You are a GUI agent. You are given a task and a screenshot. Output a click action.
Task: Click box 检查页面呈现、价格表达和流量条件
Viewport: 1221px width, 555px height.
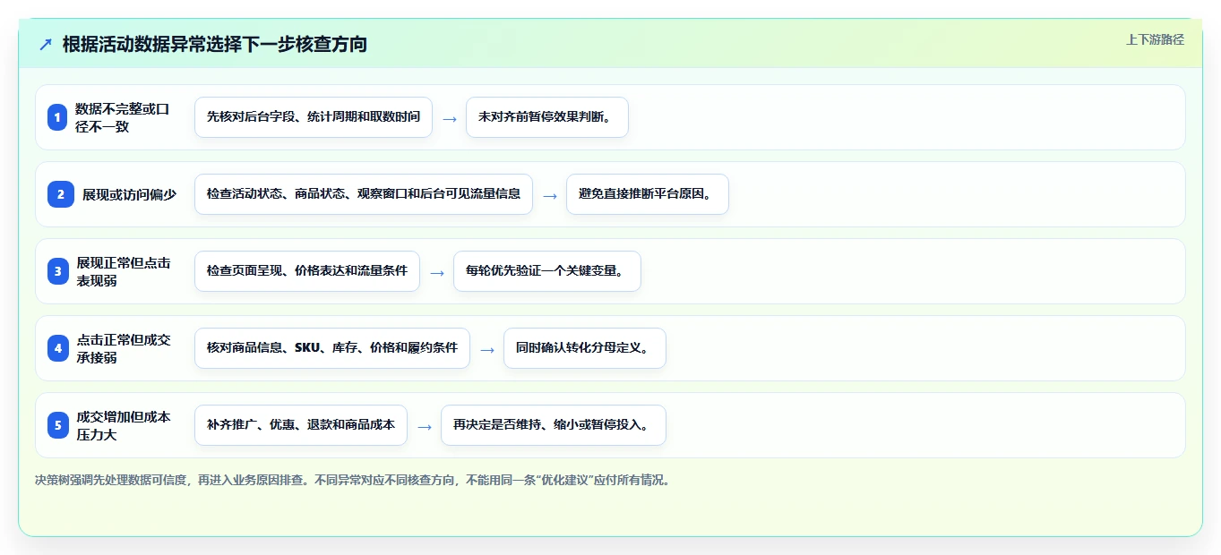[x=307, y=271]
